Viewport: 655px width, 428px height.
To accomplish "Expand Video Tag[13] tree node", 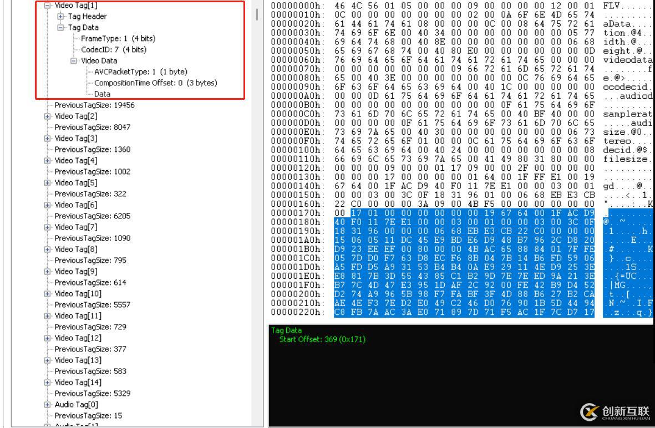I will 48,360.
